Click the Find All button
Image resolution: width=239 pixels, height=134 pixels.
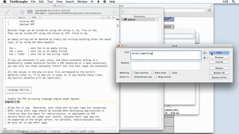click(219, 62)
